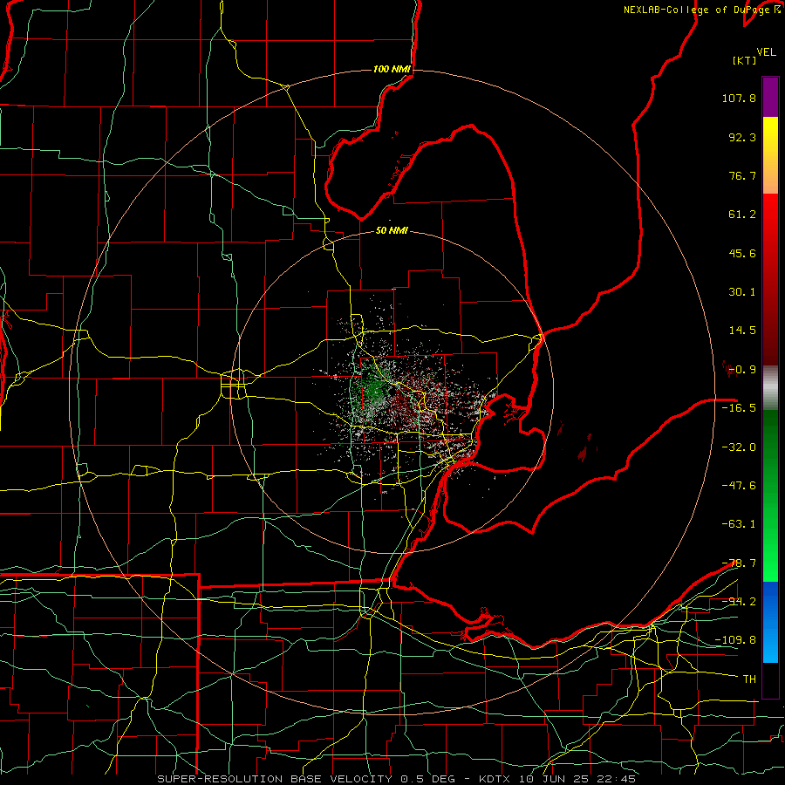Click the 107.8 velocity scale value

[739, 98]
